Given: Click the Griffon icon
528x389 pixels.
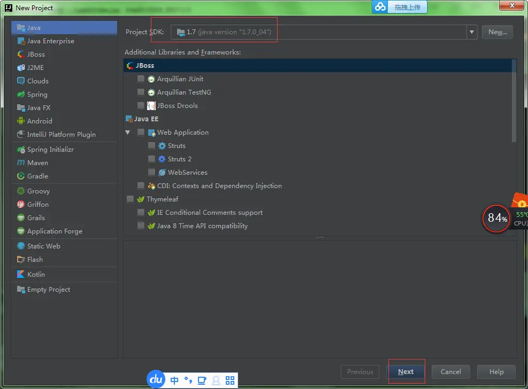Looking at the screenshot, I should [21, 205].
